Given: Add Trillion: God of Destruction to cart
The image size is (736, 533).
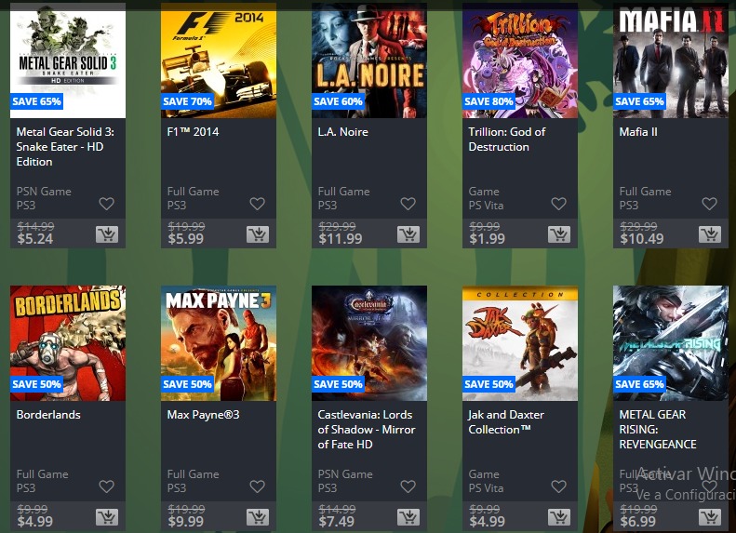Looking at the screenshot, I should coord(559,234).
